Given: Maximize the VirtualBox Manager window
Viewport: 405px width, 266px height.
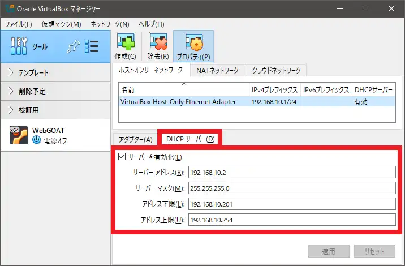Looking at the screenshot, I should (x=365, y=8).
